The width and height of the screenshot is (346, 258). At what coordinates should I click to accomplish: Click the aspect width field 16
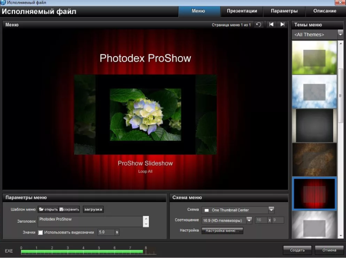point(261,220)
